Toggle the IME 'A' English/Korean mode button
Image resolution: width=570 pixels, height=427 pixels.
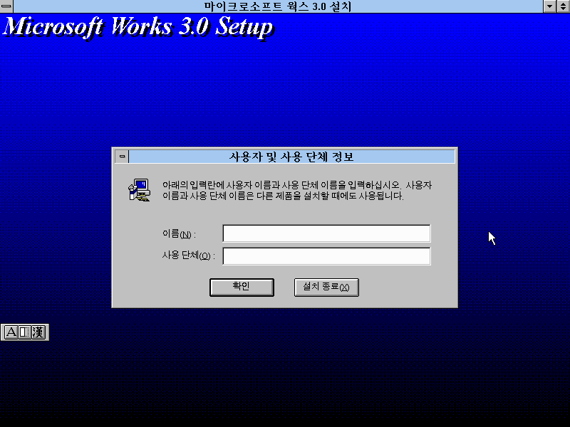11,332
